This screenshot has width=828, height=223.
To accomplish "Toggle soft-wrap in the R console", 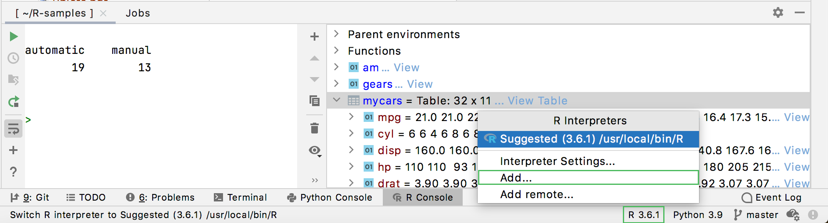I will click(13, 129).
